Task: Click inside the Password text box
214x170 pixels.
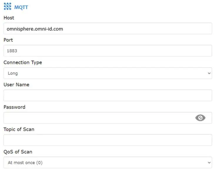Action: point(97,118)
